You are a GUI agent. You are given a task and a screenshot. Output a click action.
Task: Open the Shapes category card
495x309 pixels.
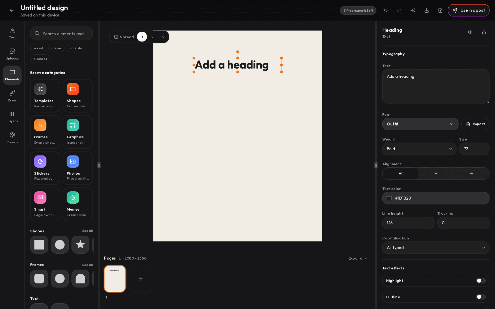point(78,96)
